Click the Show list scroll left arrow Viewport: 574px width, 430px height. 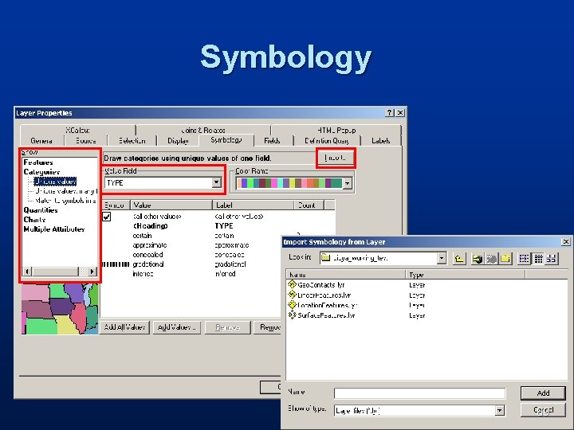27,272
